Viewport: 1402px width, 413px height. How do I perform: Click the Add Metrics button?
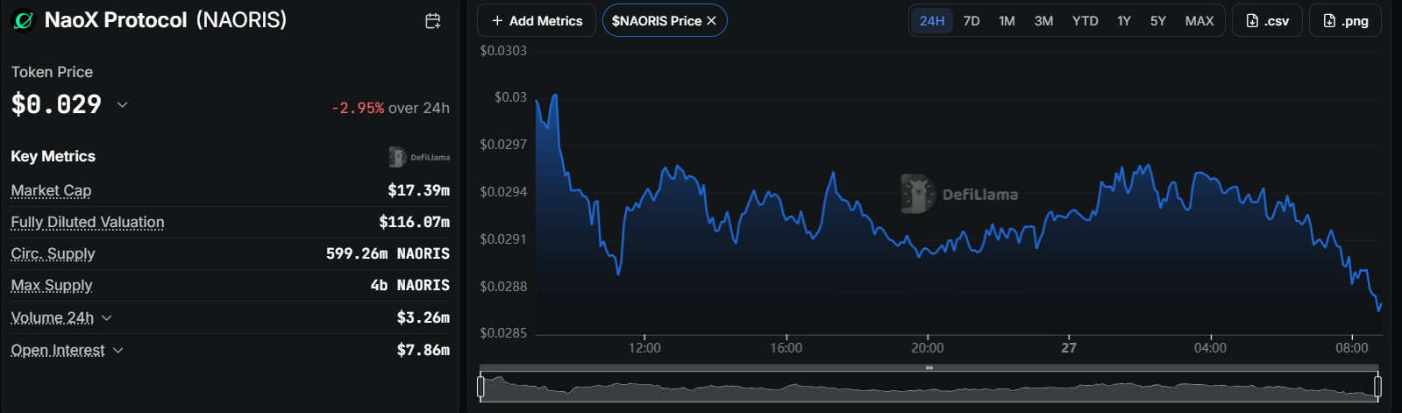click(x=537, y=20)
